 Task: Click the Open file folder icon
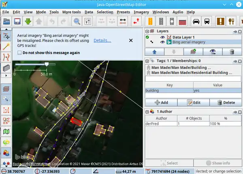tap(6, 21)
